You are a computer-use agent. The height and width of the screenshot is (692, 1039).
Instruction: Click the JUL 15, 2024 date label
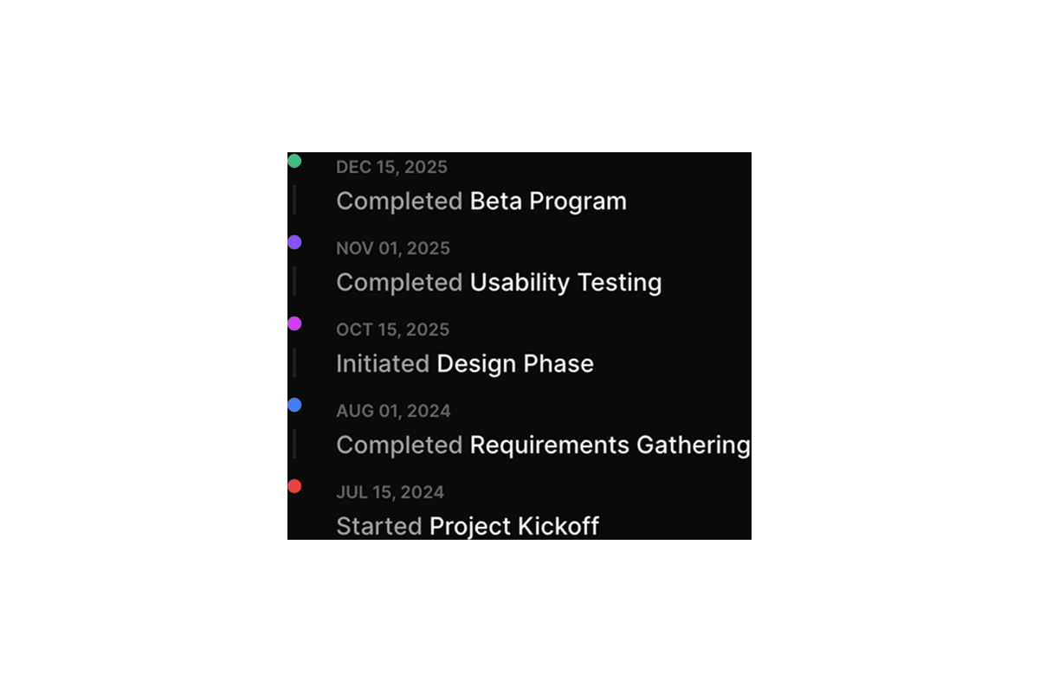pyautogui.click(x=390, y=492)
